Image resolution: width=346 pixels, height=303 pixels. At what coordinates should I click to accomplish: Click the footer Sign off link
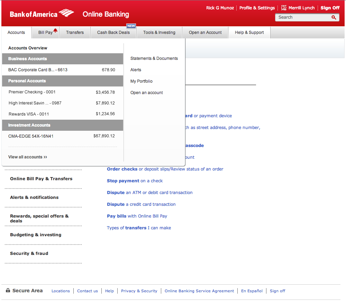pyautogui.click(x=277, y=291)
